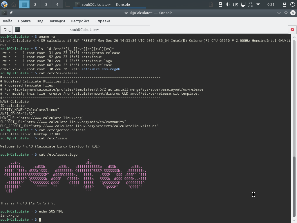Click the user switch tray icon
The height and width of the screenshot is (223, 297).
click(x=251, y=4)
